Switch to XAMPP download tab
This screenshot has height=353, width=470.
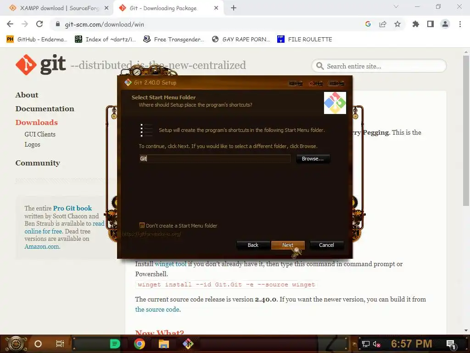[x=59, y=8]
